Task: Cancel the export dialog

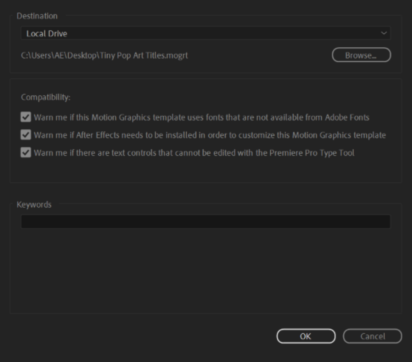Action: (373, 336)
